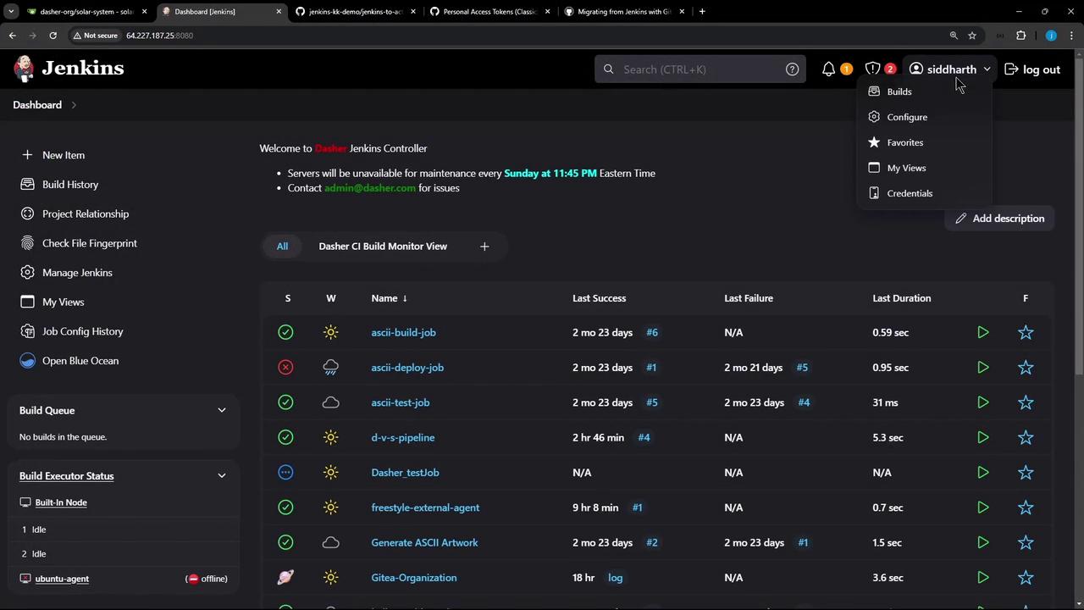Open the notifications bell icon
The width and height of the screenshot is (1084, 610).
click(828, 69)
